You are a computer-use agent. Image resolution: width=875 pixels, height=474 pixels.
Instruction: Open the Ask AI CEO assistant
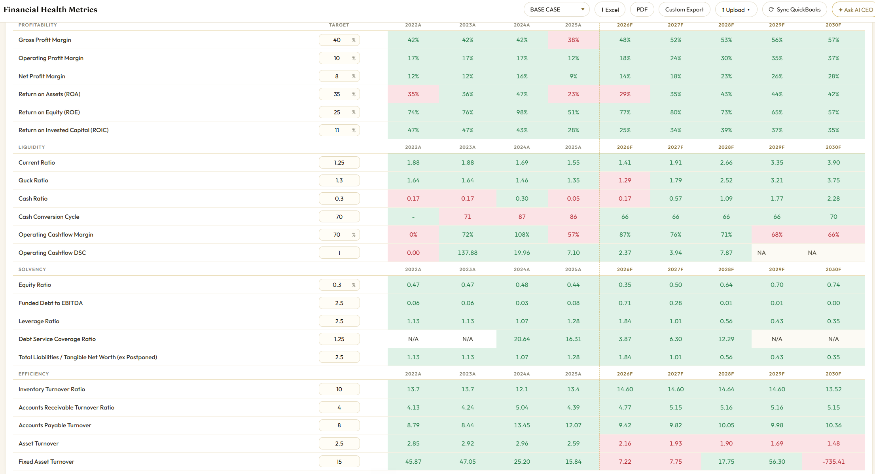coord(854,9)
